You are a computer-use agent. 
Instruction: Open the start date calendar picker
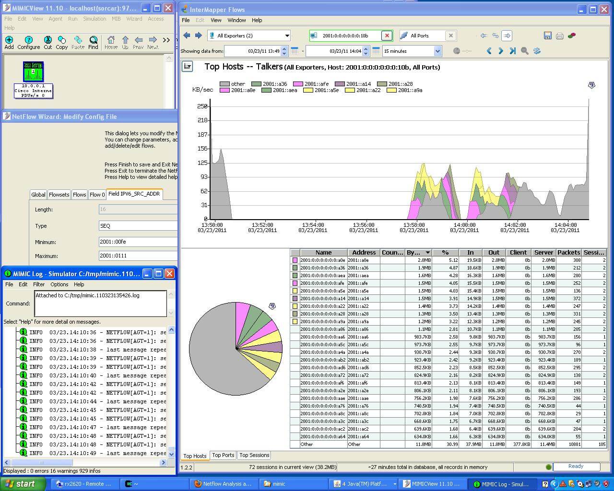[295, 51]
